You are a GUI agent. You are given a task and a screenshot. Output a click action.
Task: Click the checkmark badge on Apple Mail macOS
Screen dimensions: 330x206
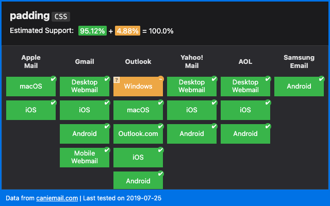pos(53,79)
